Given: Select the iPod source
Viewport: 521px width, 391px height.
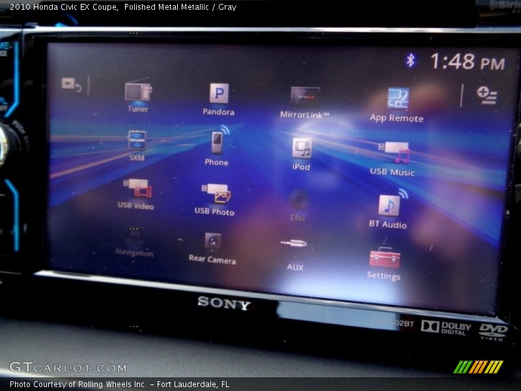Looking at the screenshot, I should coord(302,154).
